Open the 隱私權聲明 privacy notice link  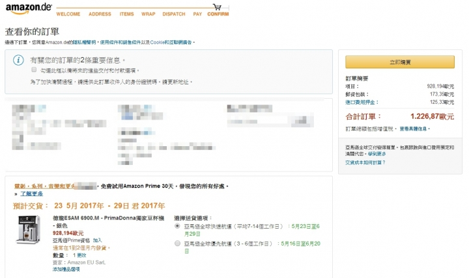(85, 42)
